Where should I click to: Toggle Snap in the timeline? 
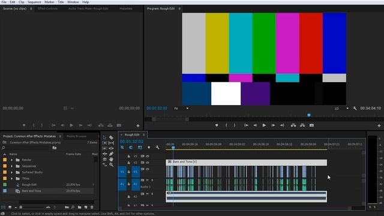coord(131,147)
